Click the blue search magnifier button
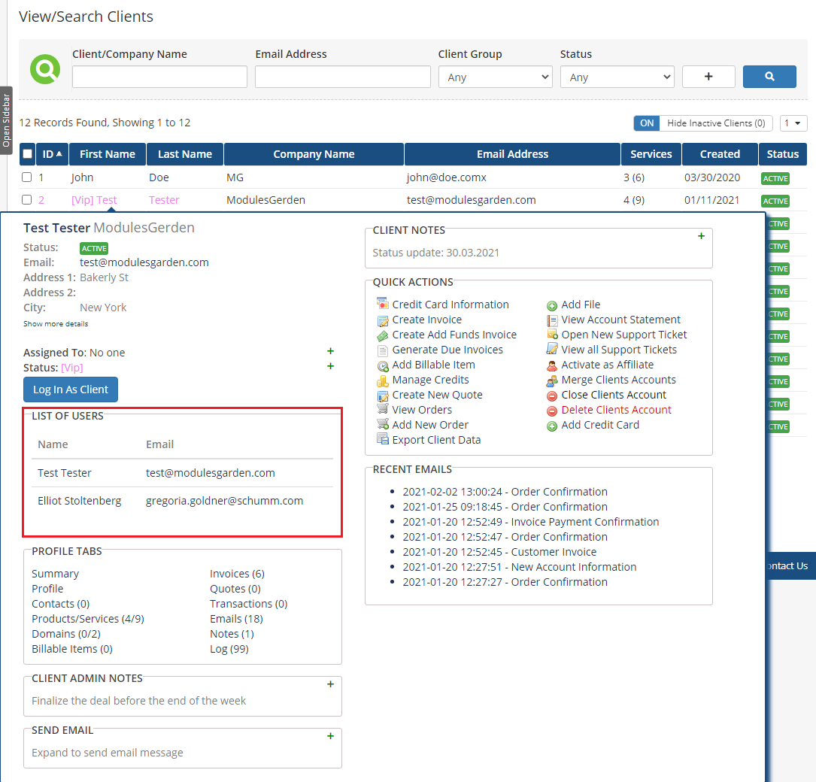The image size is (816, 782). pos(769,77)
